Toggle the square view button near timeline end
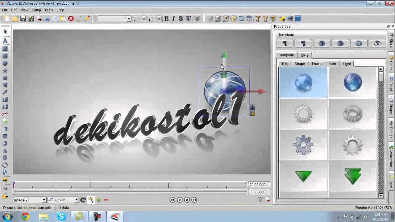This screenshot has width=395, height=222. [x=260, y=200]
